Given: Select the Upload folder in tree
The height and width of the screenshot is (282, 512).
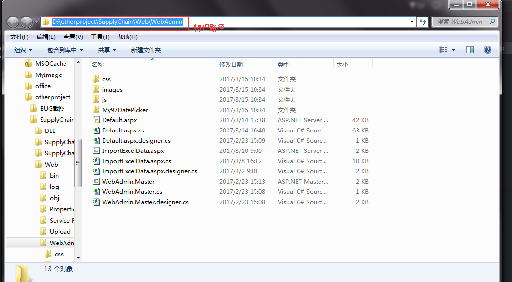Looking at the screenshot, I should pos(60,231).
